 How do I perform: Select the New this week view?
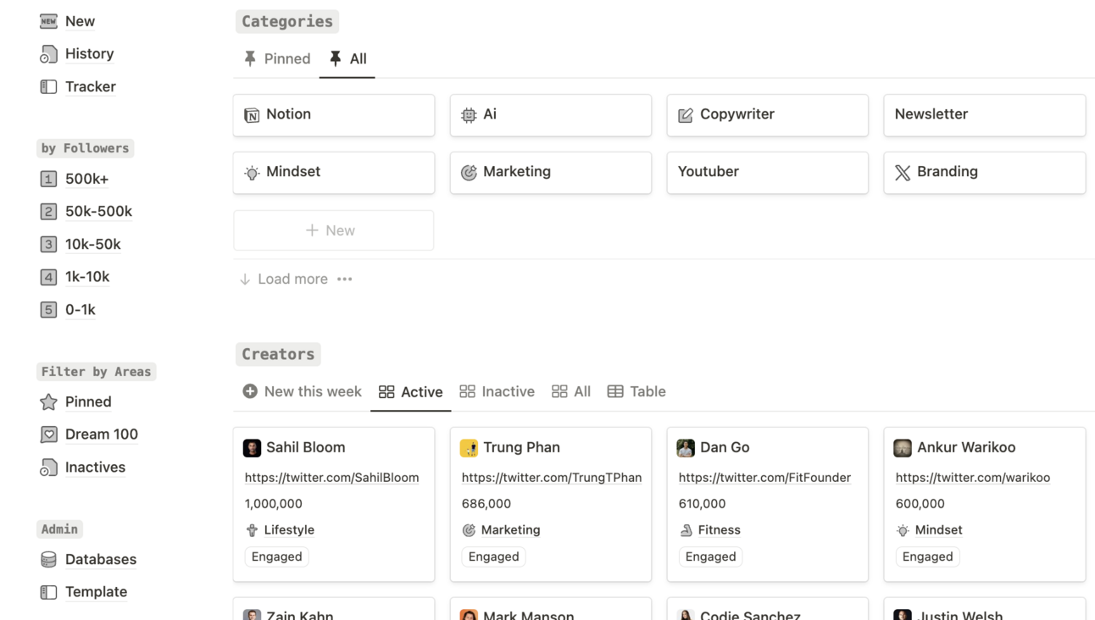click(302, 391)
